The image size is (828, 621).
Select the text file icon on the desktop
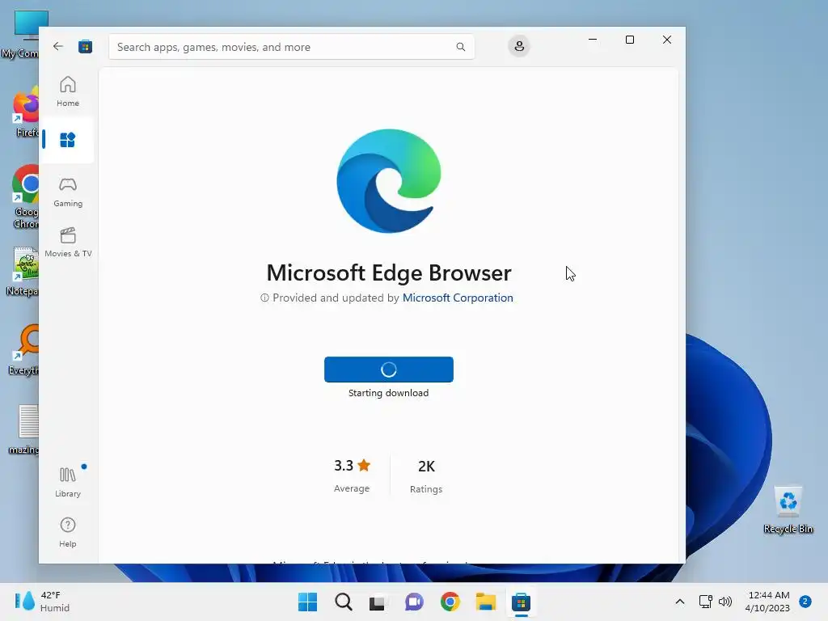pos(24,429)
